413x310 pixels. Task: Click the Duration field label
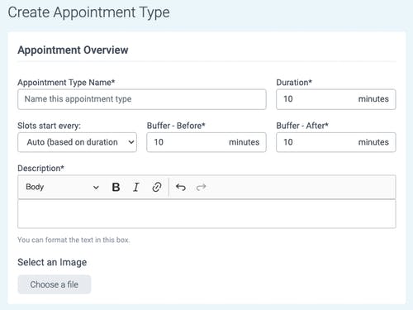click(294, 83)
